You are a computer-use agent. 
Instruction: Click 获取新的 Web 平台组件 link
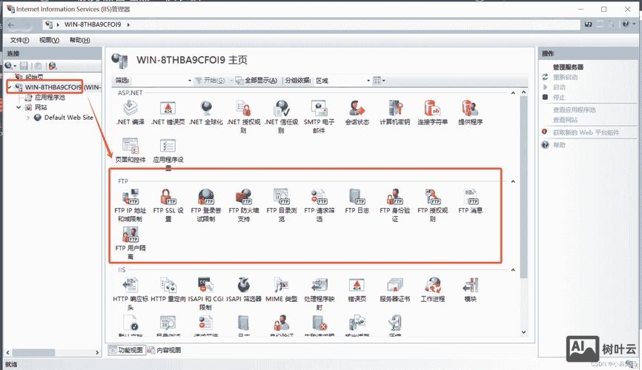[586, 132]
